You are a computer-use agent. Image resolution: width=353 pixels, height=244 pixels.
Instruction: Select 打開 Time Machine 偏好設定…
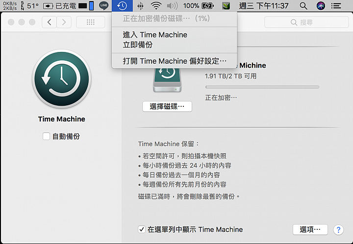[x=175, y=61]
